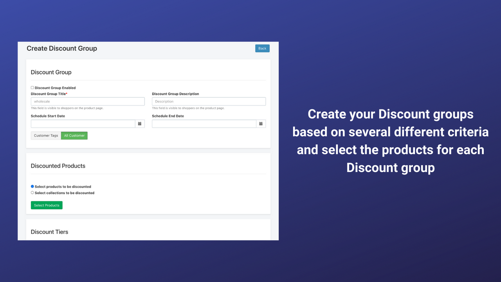This screenshot has width=501, height=282.
Task: Select "Select products to be discounted" option
Action: pyautogui.click(x=32, y=186)
